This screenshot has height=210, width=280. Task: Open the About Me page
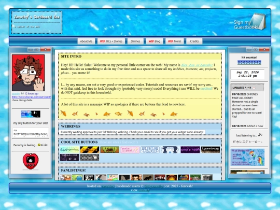[86, 41]
